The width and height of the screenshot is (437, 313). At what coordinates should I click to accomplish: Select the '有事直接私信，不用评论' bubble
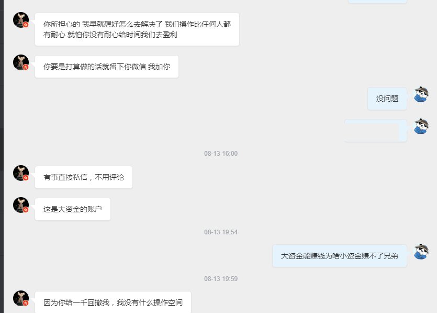pyautogui.click(x=84, y=177)
